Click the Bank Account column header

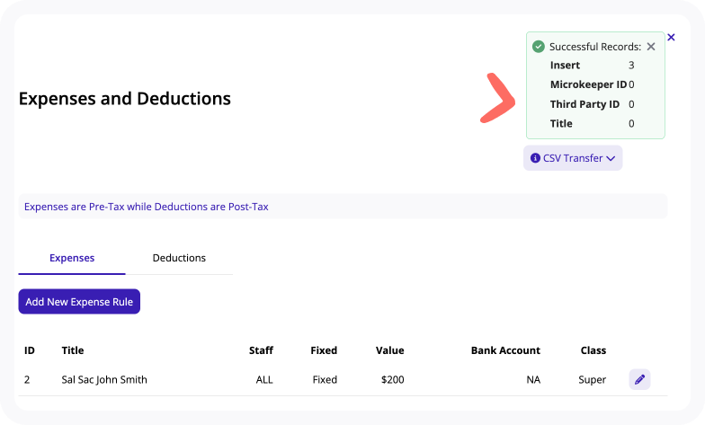[505, 350]
